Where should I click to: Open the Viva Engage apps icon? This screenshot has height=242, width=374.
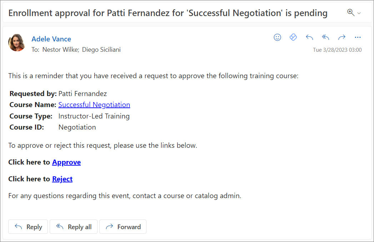(293, 37)
